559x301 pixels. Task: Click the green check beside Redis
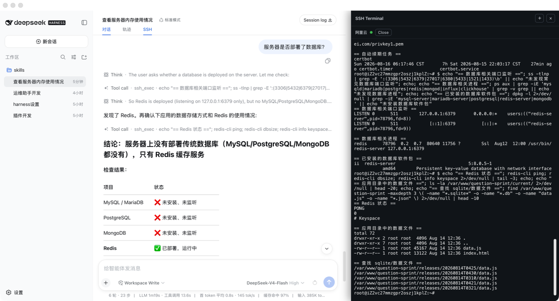point(158,248)
